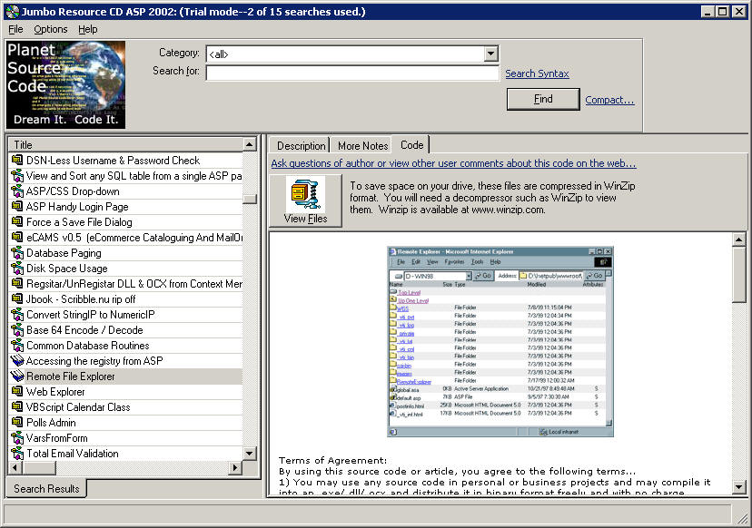This screenshot has height=528, width=752.
Task: Select the "Web Explorer" title
Action: point(55,391)
